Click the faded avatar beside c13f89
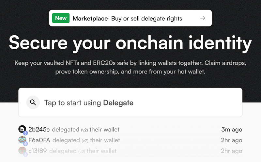The width and height of the screenshot is (261, 162). pyautogui.click(x=22, y=150)
